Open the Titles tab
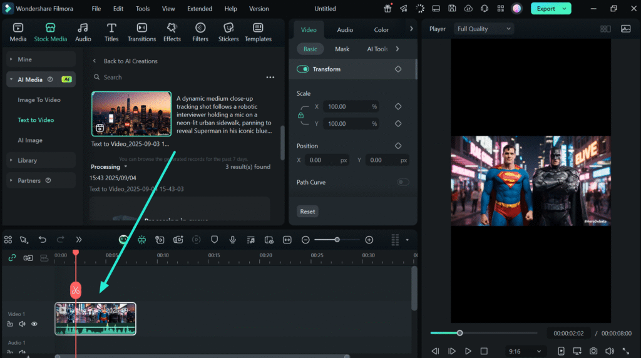The width and height of the screenshot is (641, 358). 111,33
